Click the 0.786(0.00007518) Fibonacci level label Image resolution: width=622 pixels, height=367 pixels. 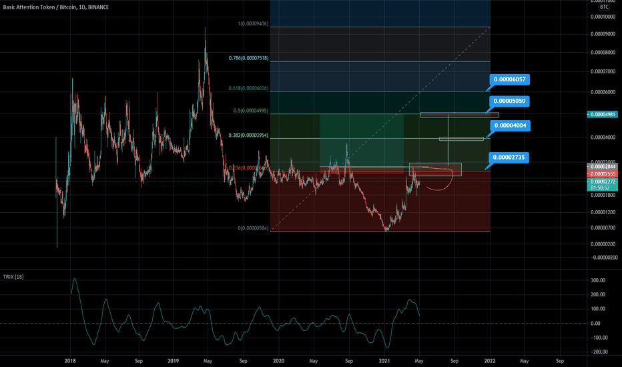point(248,58)
